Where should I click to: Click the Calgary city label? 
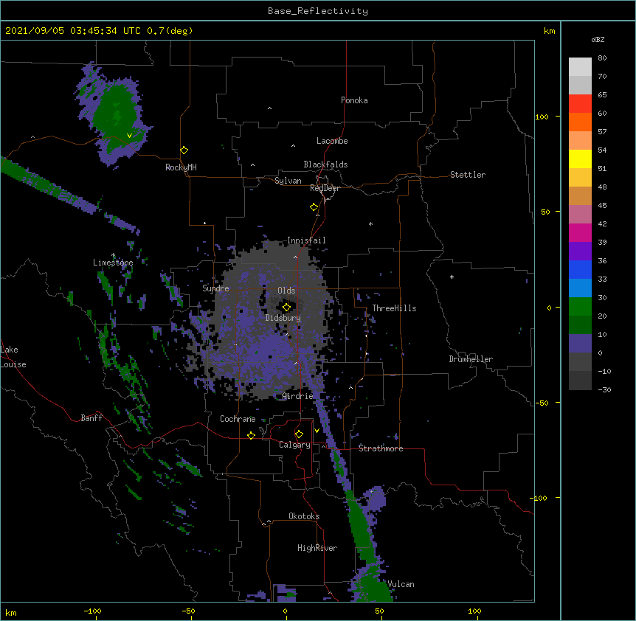(294, 445)
